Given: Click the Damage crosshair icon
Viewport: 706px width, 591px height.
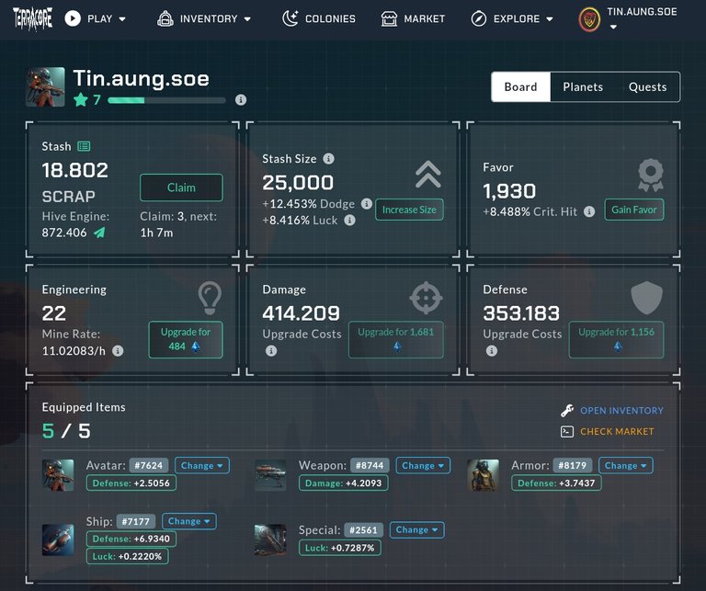Looking at the screenshot, I should 426,298.
